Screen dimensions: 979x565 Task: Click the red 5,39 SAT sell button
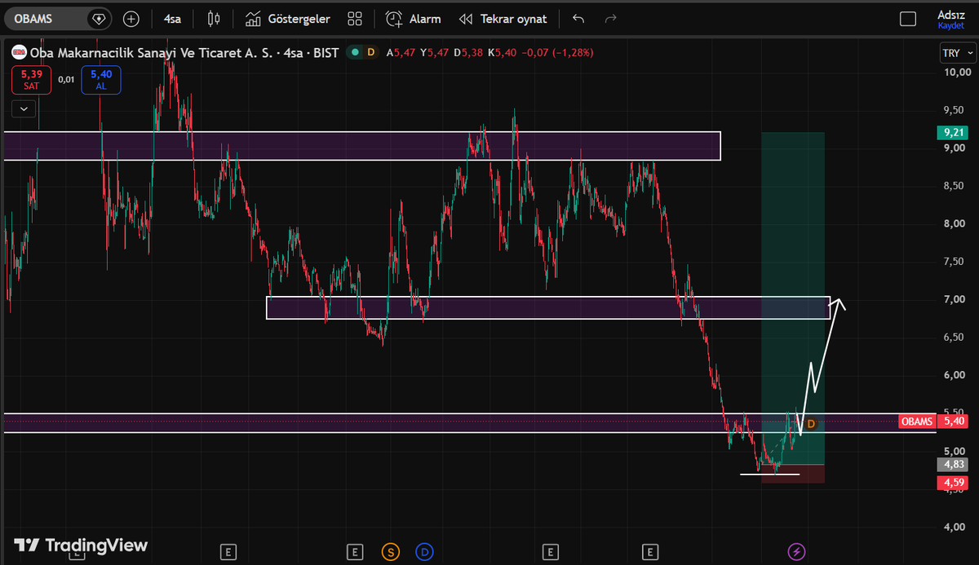click(x=32, y=80)
